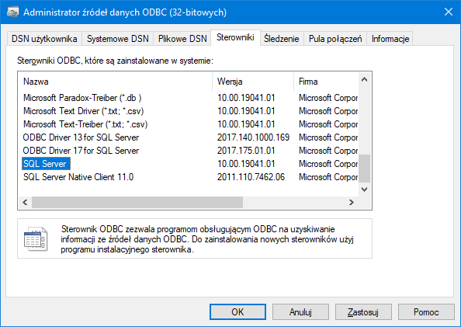Viewport: 461px width, 327px height.
Task: Click the list's scroll up arrow
Action: 364,79
